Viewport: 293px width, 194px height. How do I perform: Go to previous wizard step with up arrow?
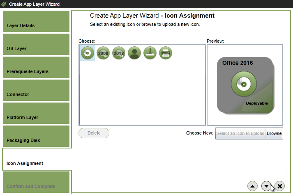coord(252,186)
